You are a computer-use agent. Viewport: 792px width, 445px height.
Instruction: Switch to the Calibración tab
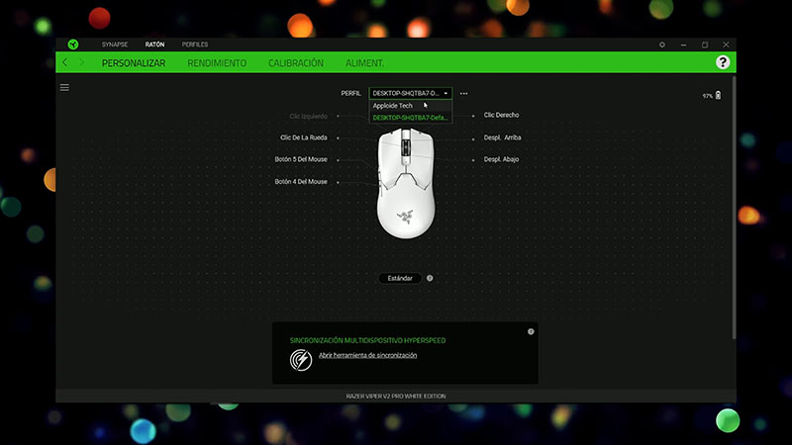tap(296, 63)
